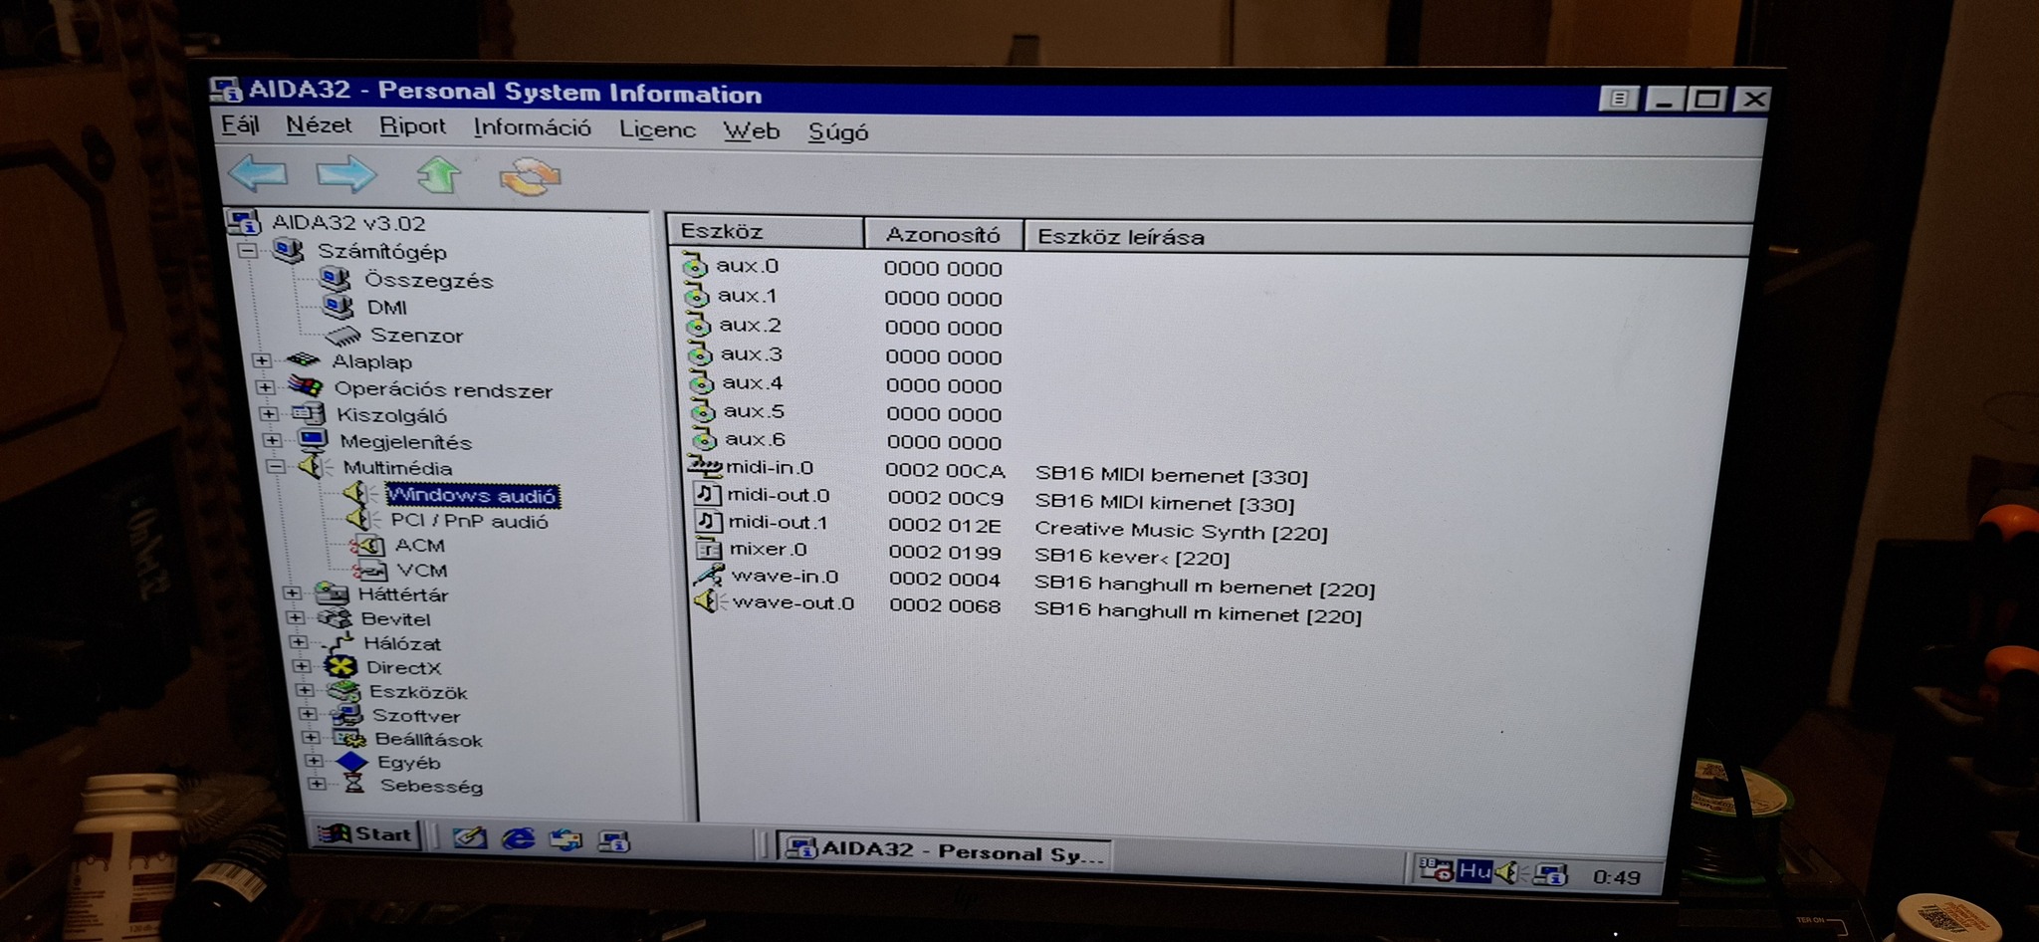Collapse the Multimédia tree node

click(x=276, y=466)
